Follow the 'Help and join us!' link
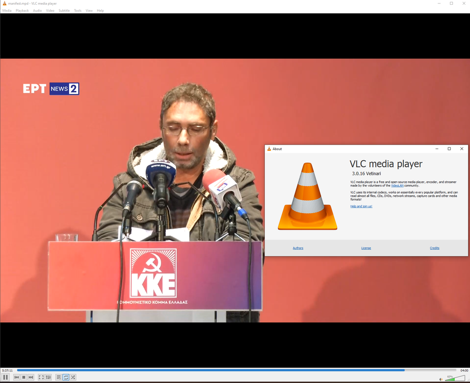Screen dimensions: 470x383 pos(361,206)
